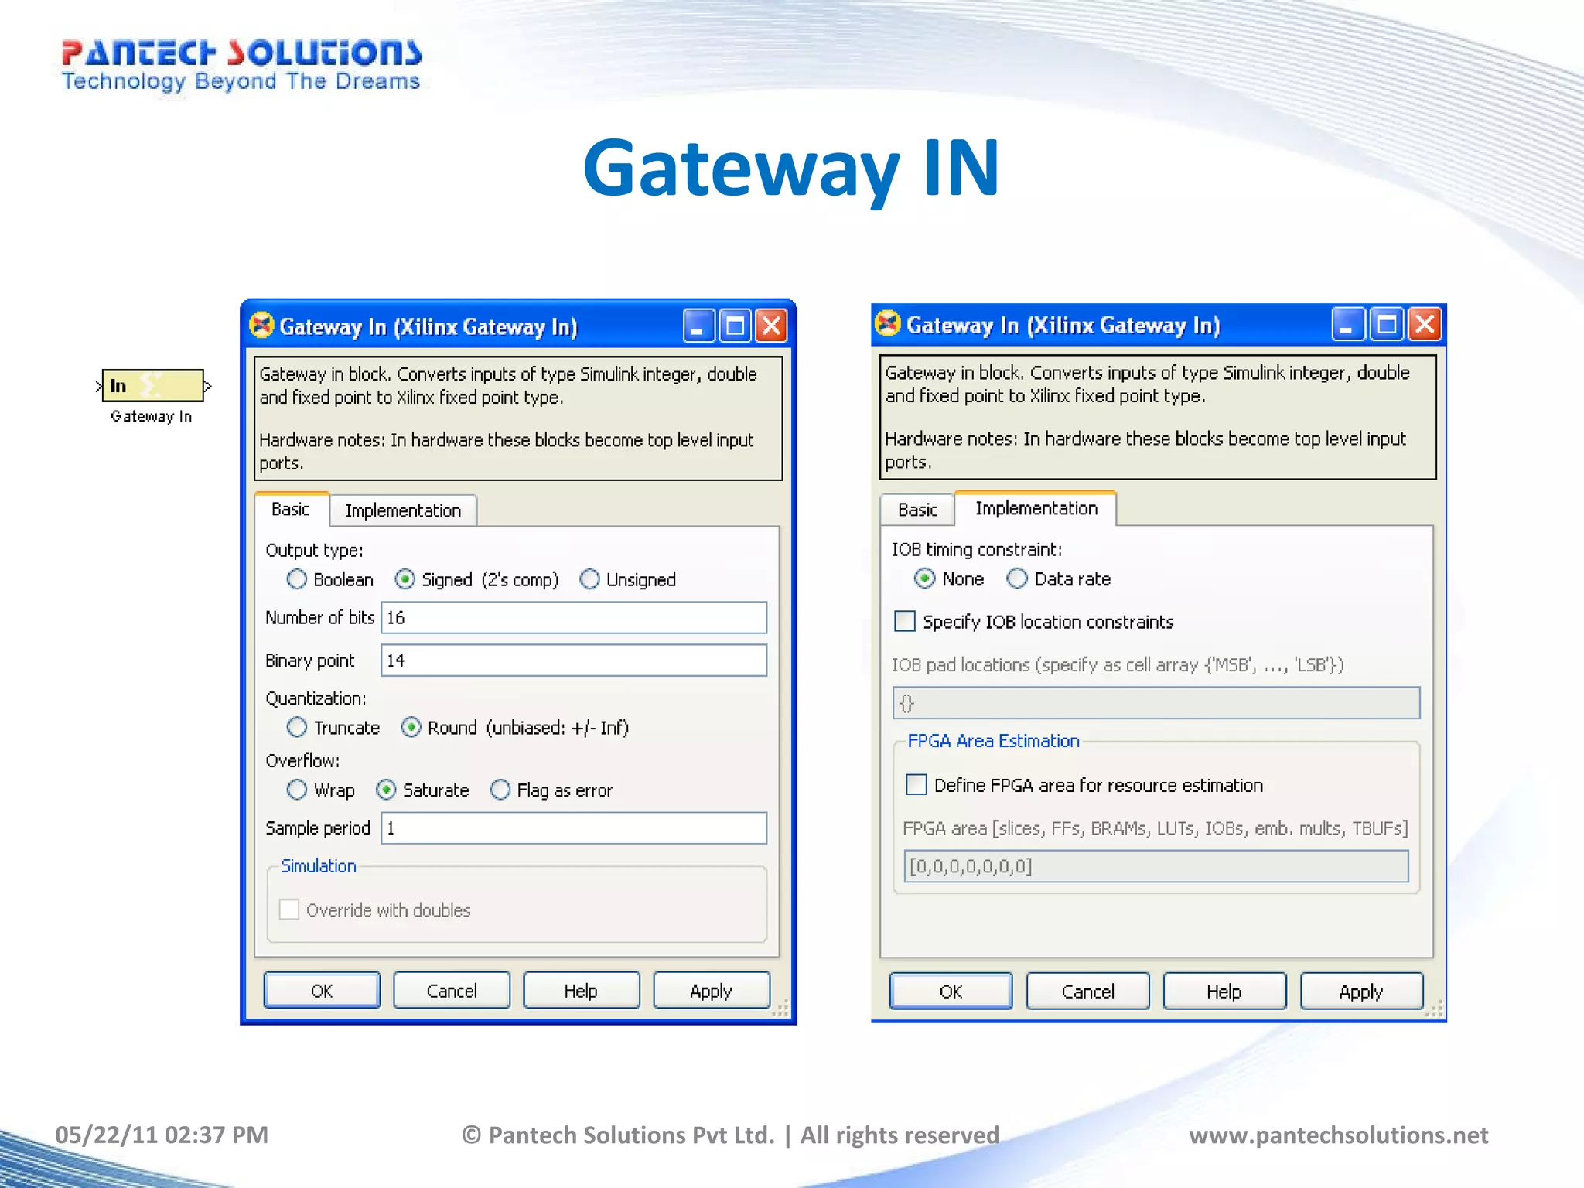Set overflow to Saturate
This screenshot has width=1584, height=1188.
click(x=386, y=790)
